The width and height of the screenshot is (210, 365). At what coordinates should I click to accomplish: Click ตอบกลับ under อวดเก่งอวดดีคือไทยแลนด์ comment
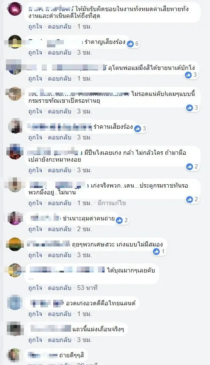[x=60, y=314]
